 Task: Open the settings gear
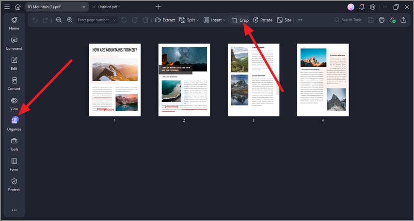372,7
